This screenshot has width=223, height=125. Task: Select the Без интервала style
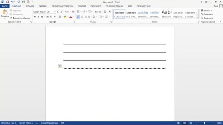[131, 14]
